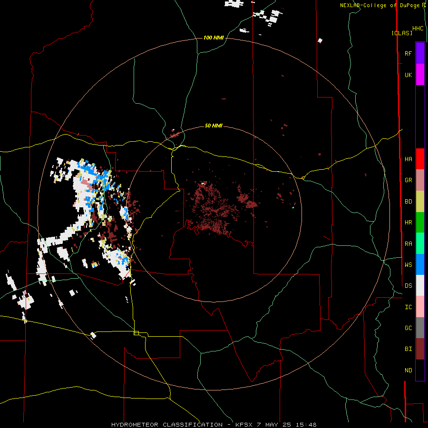Viewport: 428px width, 428px height.
Task: Click the DS legend label
Action: (x=408, y=286)
